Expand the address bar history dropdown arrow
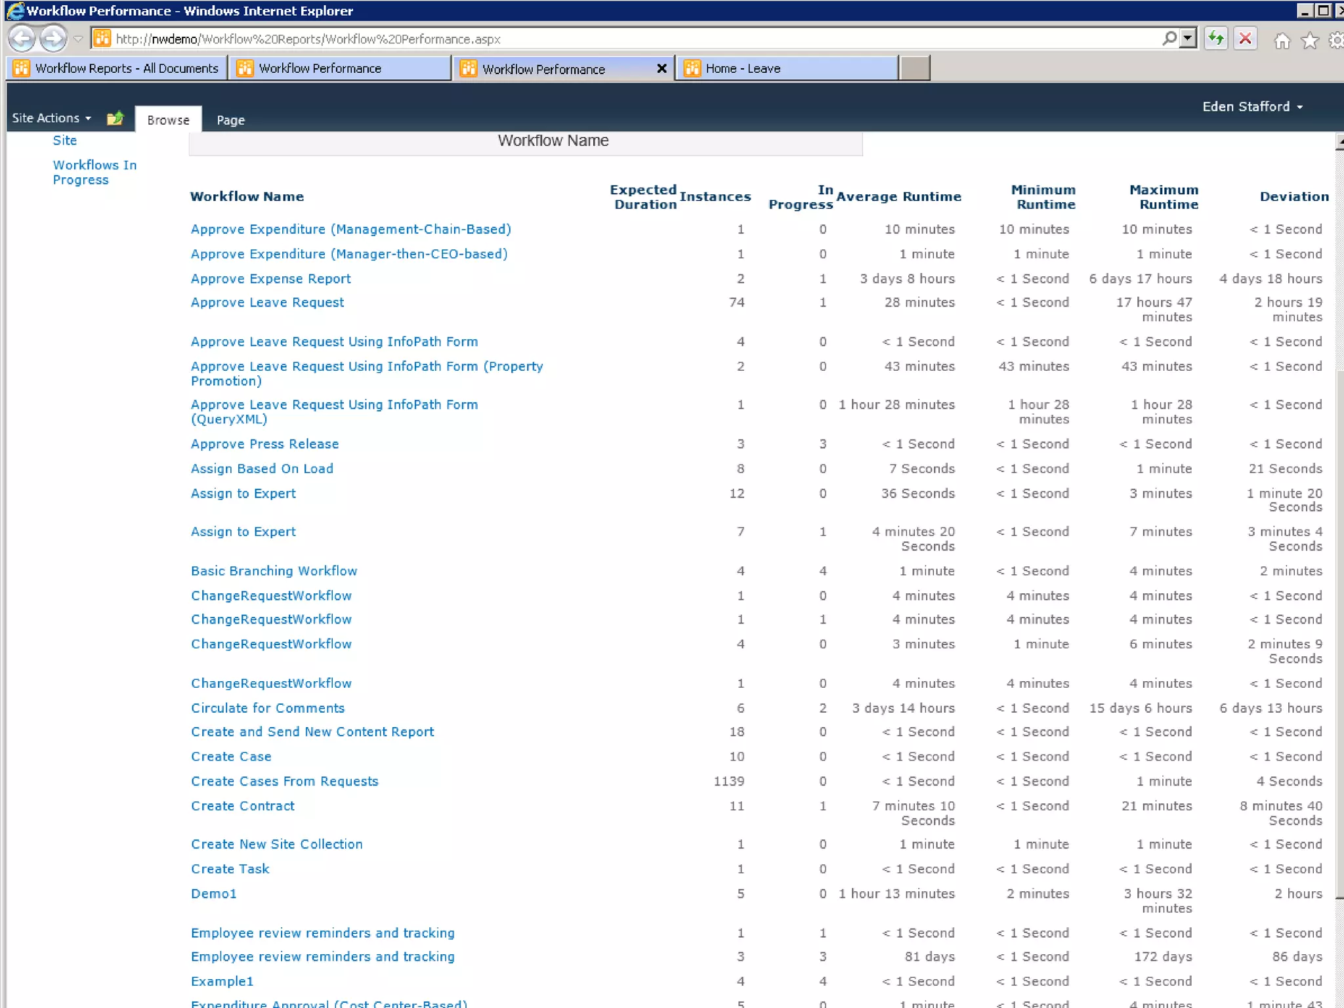The width and height of the screenshot is (1344, 1008). (x=1188, y=39)
